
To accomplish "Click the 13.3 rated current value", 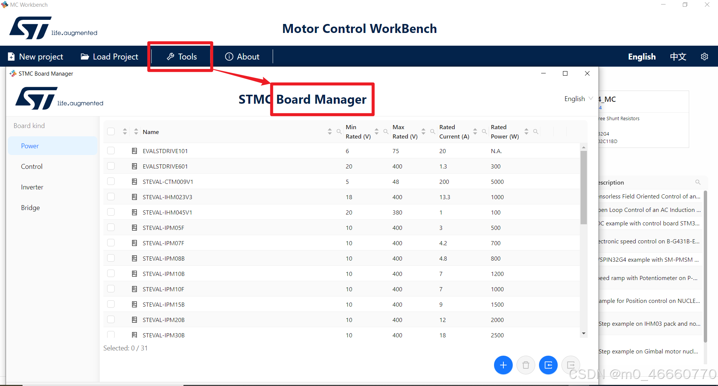I will (445, 197).
